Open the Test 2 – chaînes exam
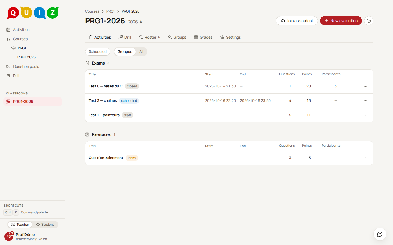Image resolution: width=393 pixels, height=245 pixels. pyautogui.click(x=103, y=101)
